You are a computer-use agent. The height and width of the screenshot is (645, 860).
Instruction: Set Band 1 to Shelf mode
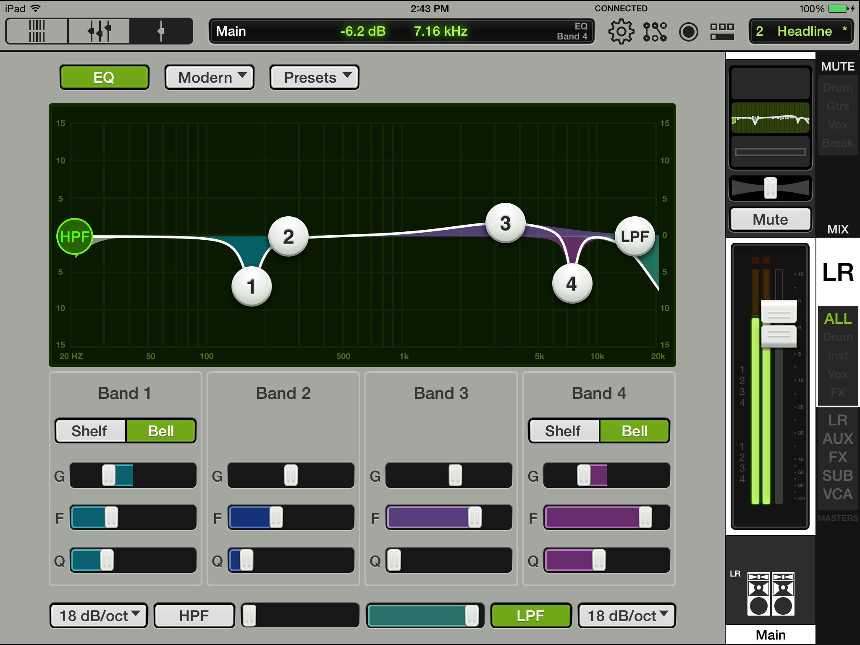[90, 431]
